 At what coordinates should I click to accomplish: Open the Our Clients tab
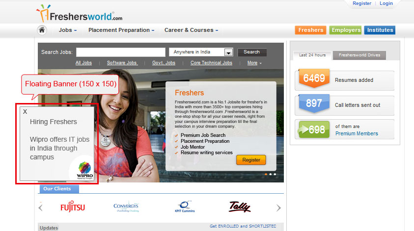[59, 189]
